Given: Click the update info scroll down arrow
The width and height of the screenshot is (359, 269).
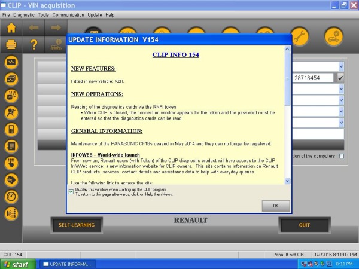Looking at the screenshot, I should tap(288, 181).
